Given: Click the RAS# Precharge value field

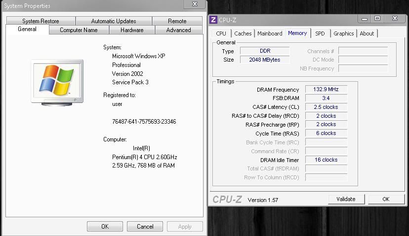Looking at the screenshot, I should pos(326,124).
